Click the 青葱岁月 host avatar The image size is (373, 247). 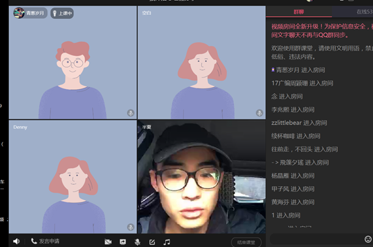pos(19,13)
